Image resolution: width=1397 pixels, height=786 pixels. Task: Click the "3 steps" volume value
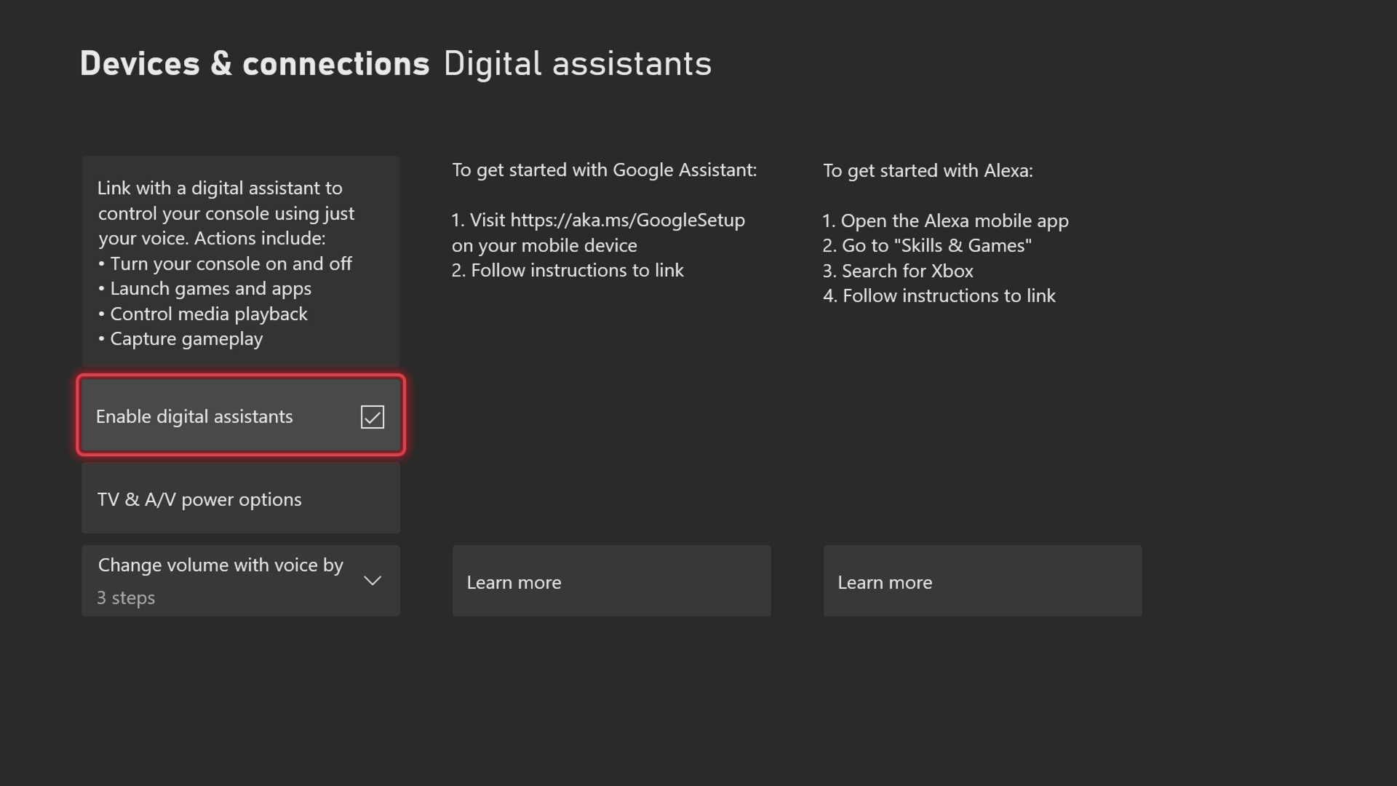(126, 598)
